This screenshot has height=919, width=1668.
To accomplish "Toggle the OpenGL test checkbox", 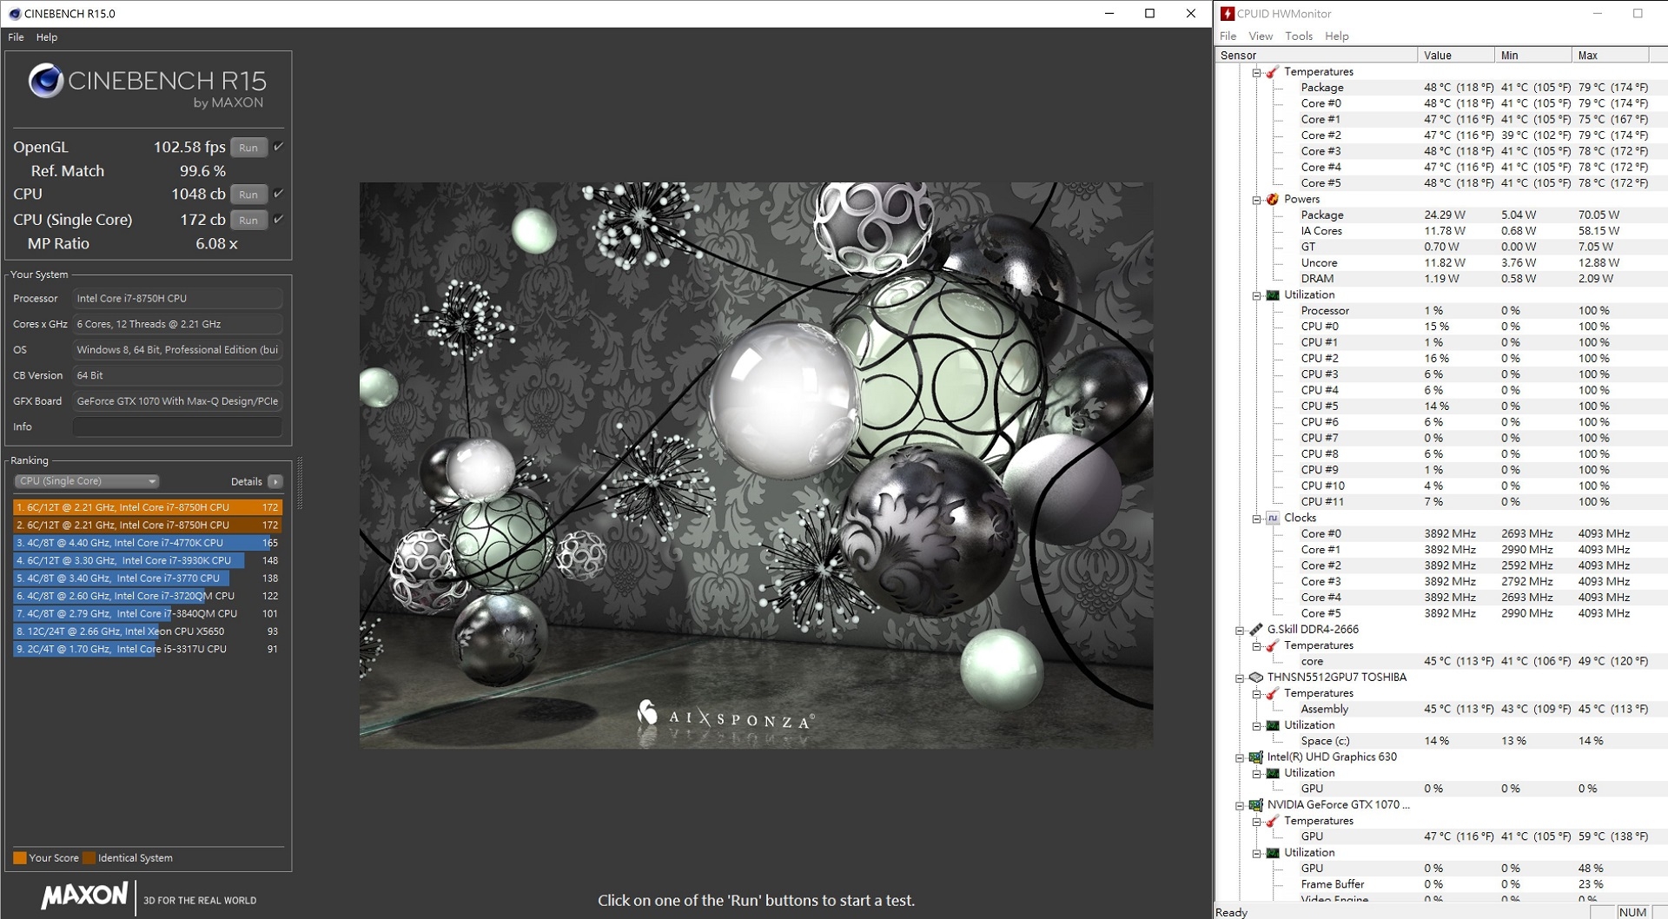I will (x=279, y=147).
